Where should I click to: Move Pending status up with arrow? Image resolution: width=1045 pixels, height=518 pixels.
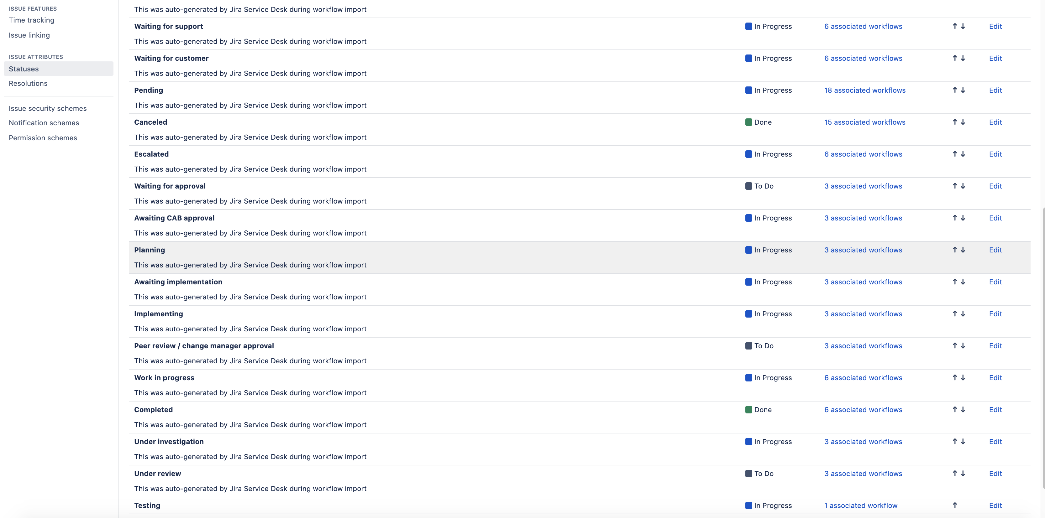pos(954,90)
